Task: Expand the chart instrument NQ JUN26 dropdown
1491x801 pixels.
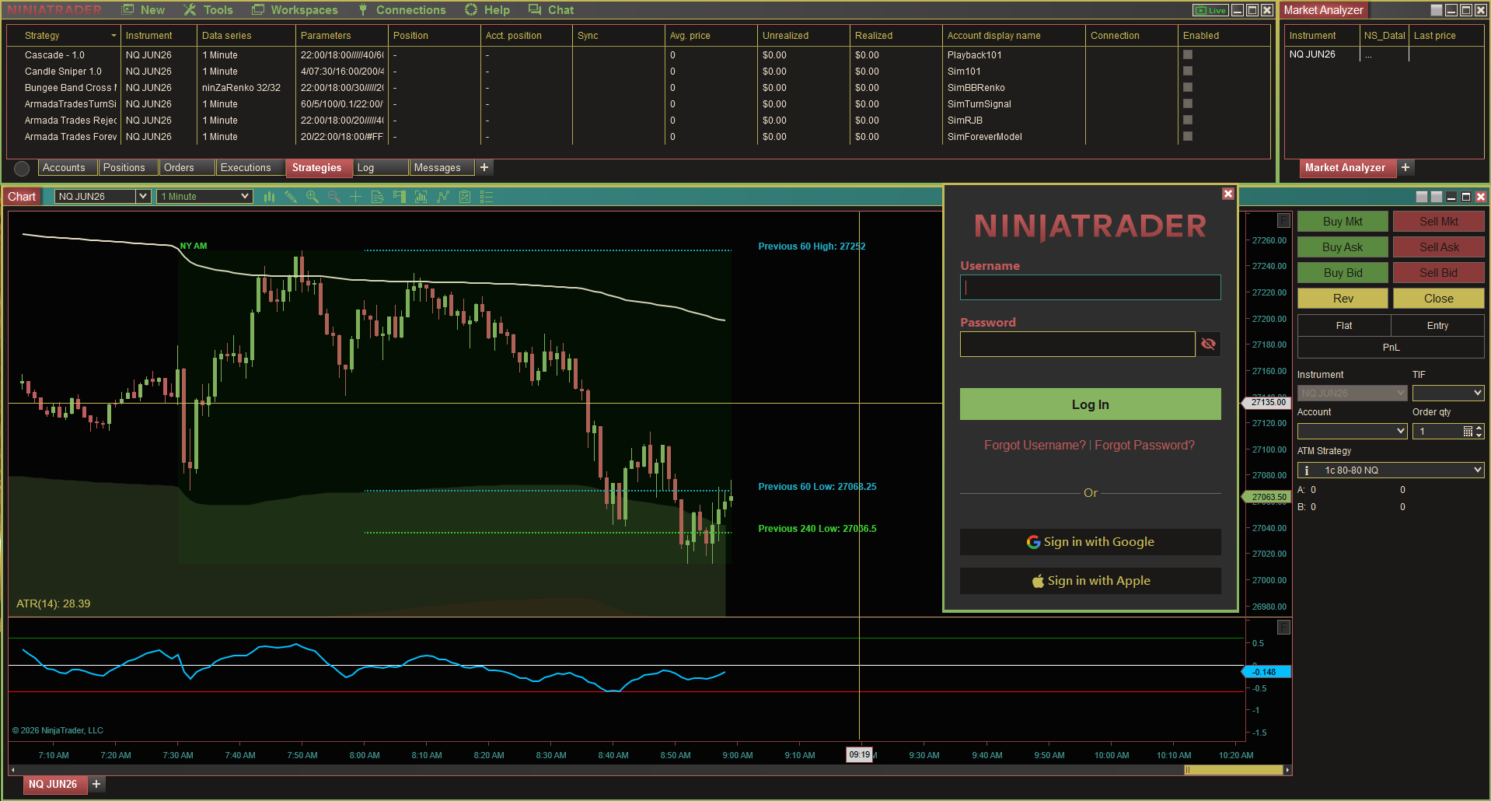Action: tap(143, 197)
